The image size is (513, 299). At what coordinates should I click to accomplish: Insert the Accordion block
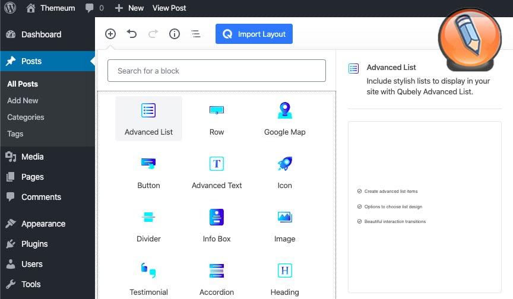click(x=217, y=279)
